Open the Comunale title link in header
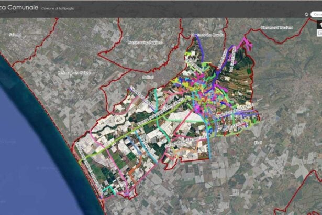Screen dimensions: 322x215 (19, 9)
